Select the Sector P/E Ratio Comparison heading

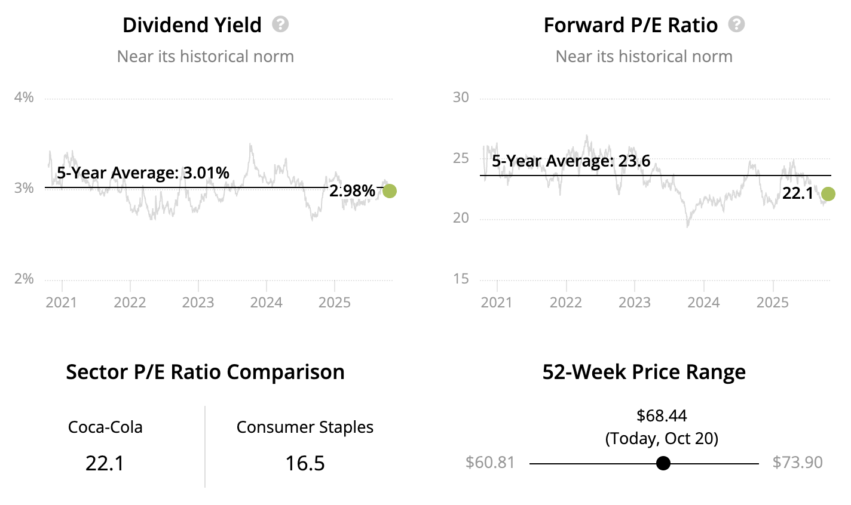coord(205,372)
